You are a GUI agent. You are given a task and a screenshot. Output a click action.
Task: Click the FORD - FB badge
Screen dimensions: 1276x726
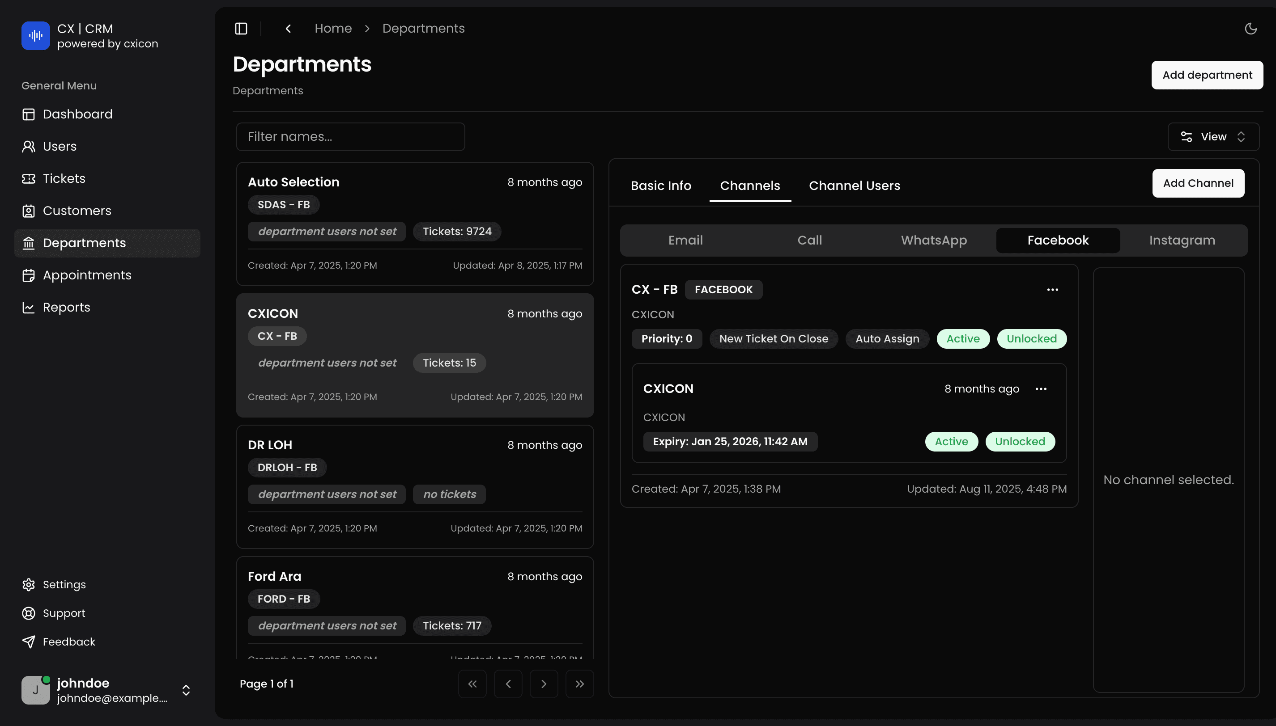coord(284,599)
